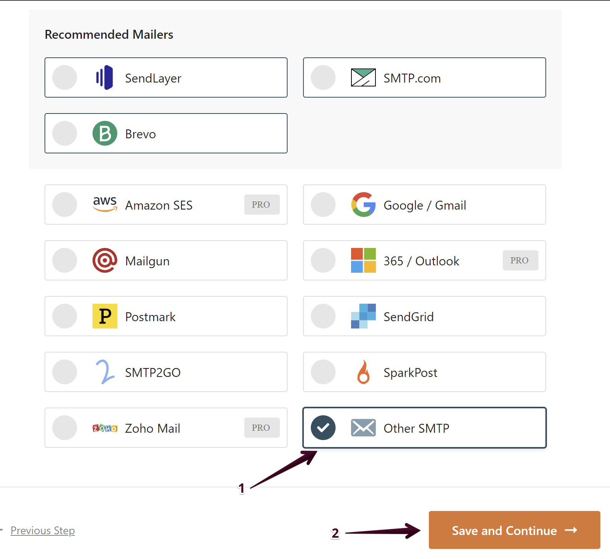Image resolution: width=610 pixels, height=559 pixels.
Task: Click the 365 / Outlook label text
Action: point(421,261)
